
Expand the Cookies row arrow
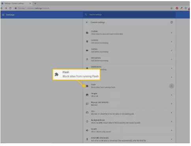tap(172, 33)
